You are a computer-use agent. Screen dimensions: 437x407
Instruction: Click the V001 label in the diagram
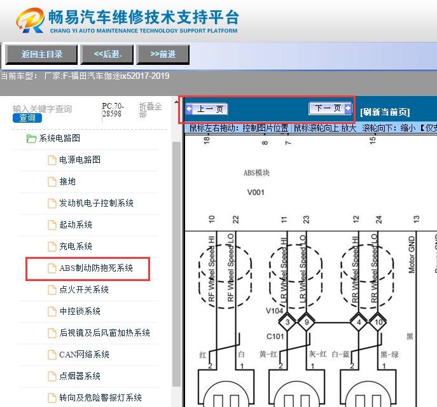(x=256, y=193)
